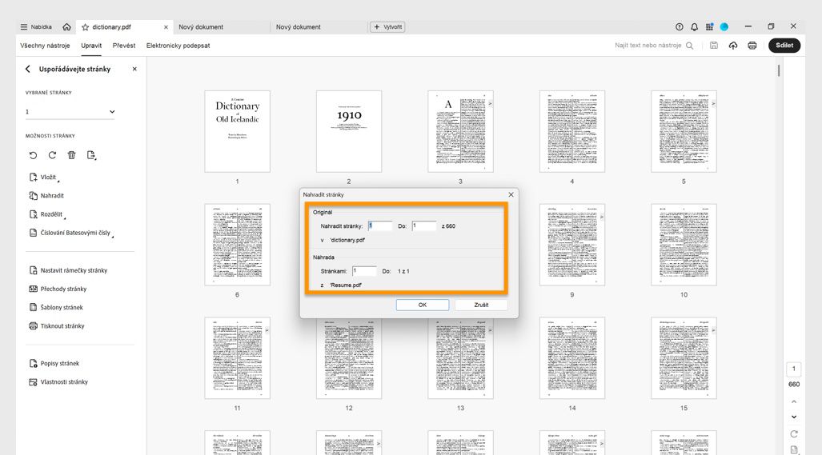Cancel with the Zrušit button
This screenshot has height=455, width=822.
(x=481, y=305)
